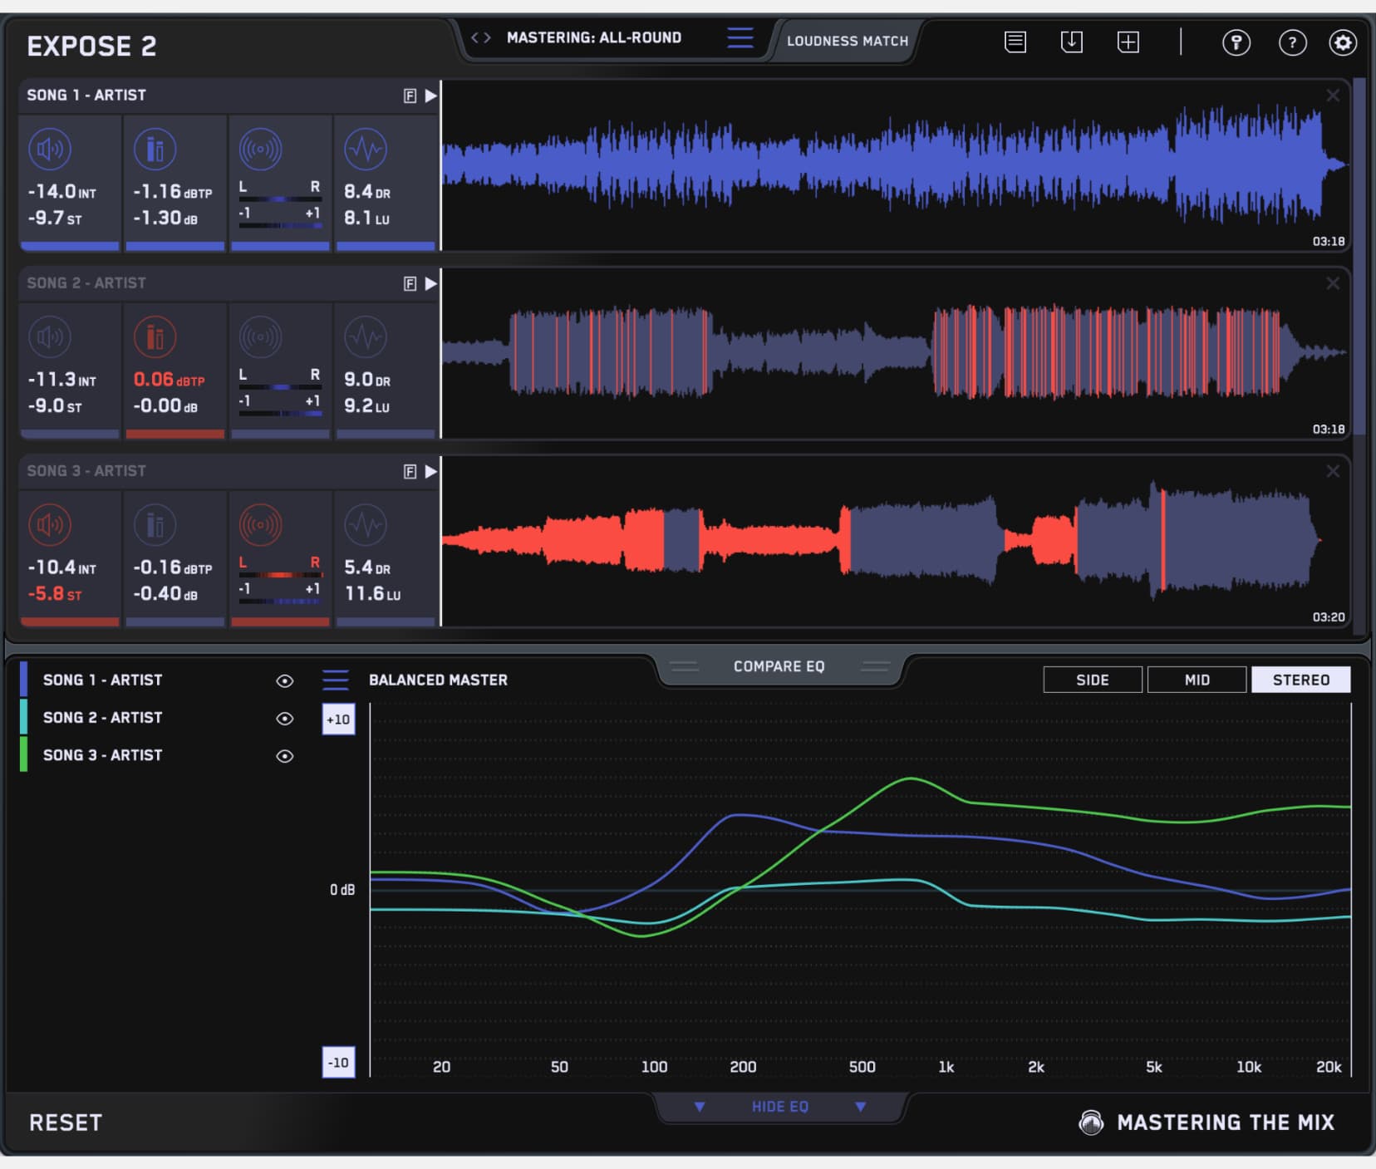Switch EQ view to Side
The width and height of the screenshot is (1376, 1169).
click(1092, 680)
